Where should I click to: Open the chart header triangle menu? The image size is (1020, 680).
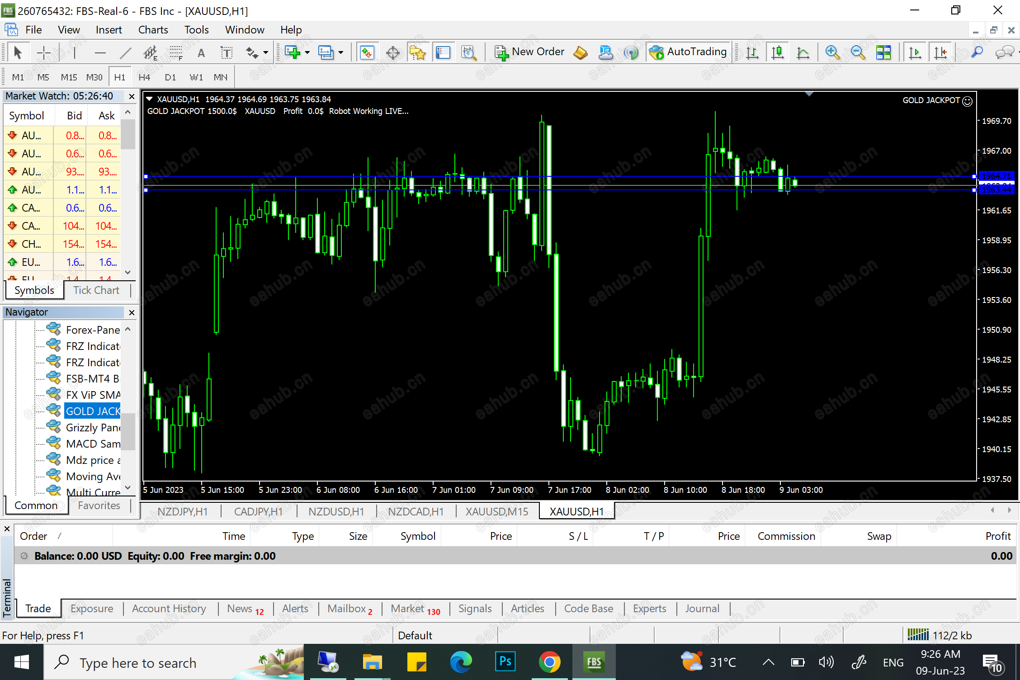(x=149, y=99)
